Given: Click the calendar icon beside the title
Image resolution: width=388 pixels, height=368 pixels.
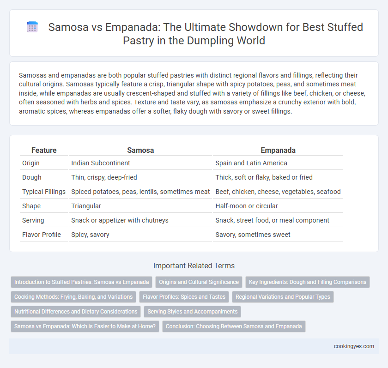Looking at the screenshot, I should point(32,27).
